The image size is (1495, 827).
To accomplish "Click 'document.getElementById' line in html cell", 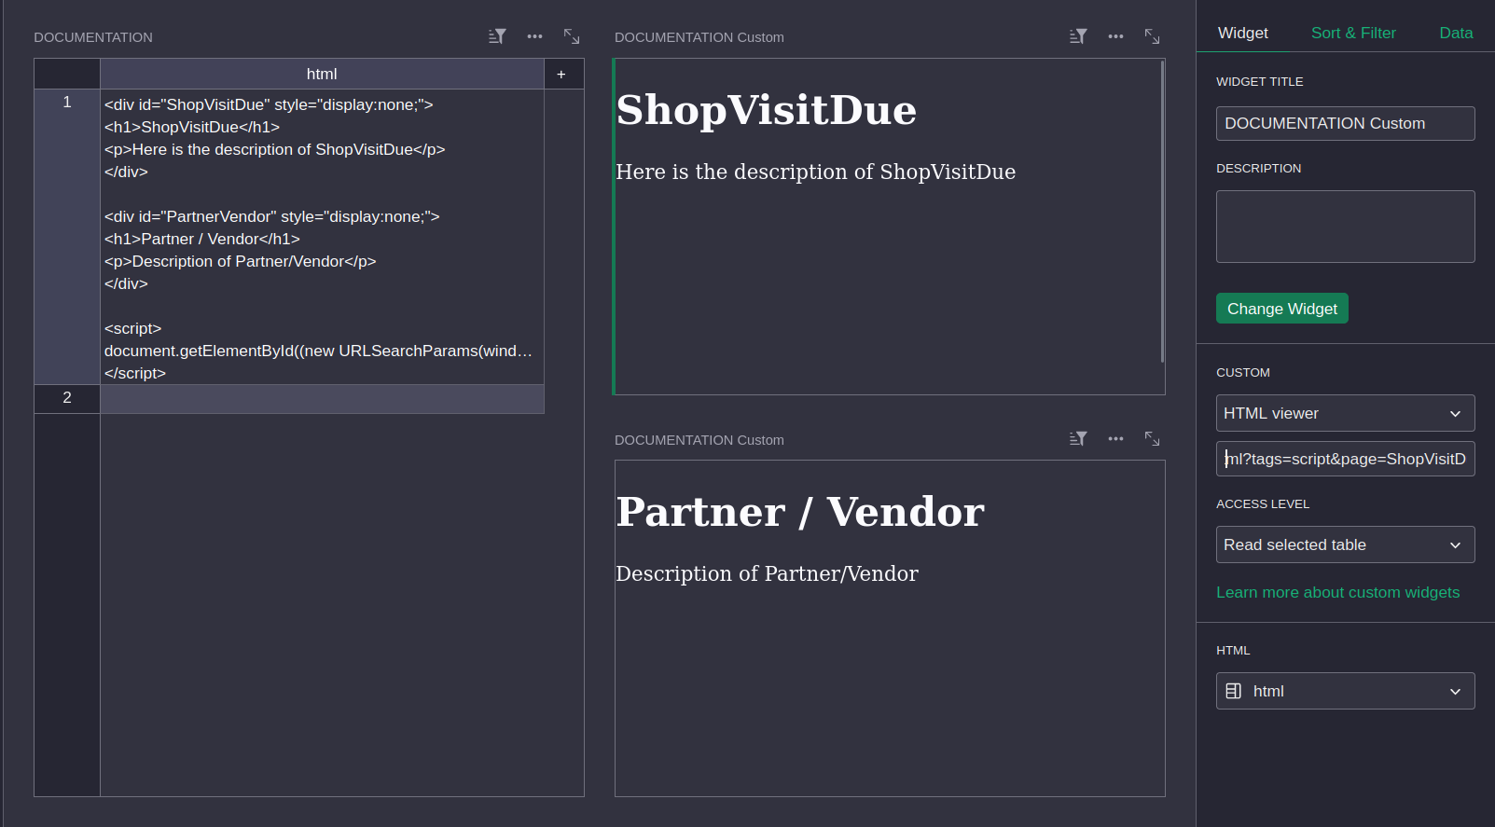I will (x=318, y=351).
